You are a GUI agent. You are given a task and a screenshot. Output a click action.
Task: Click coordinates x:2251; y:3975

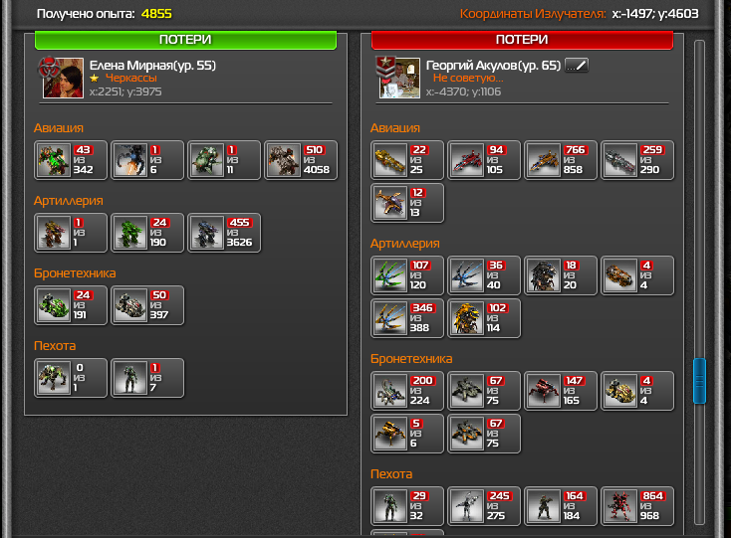click(125, 91)
